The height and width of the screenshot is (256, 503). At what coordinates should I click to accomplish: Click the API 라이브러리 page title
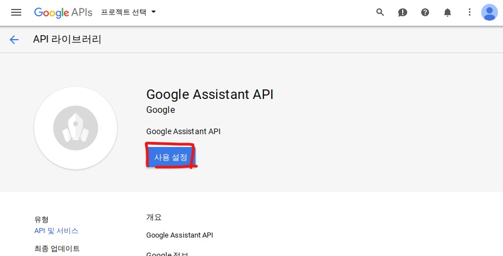coord(67,39)
